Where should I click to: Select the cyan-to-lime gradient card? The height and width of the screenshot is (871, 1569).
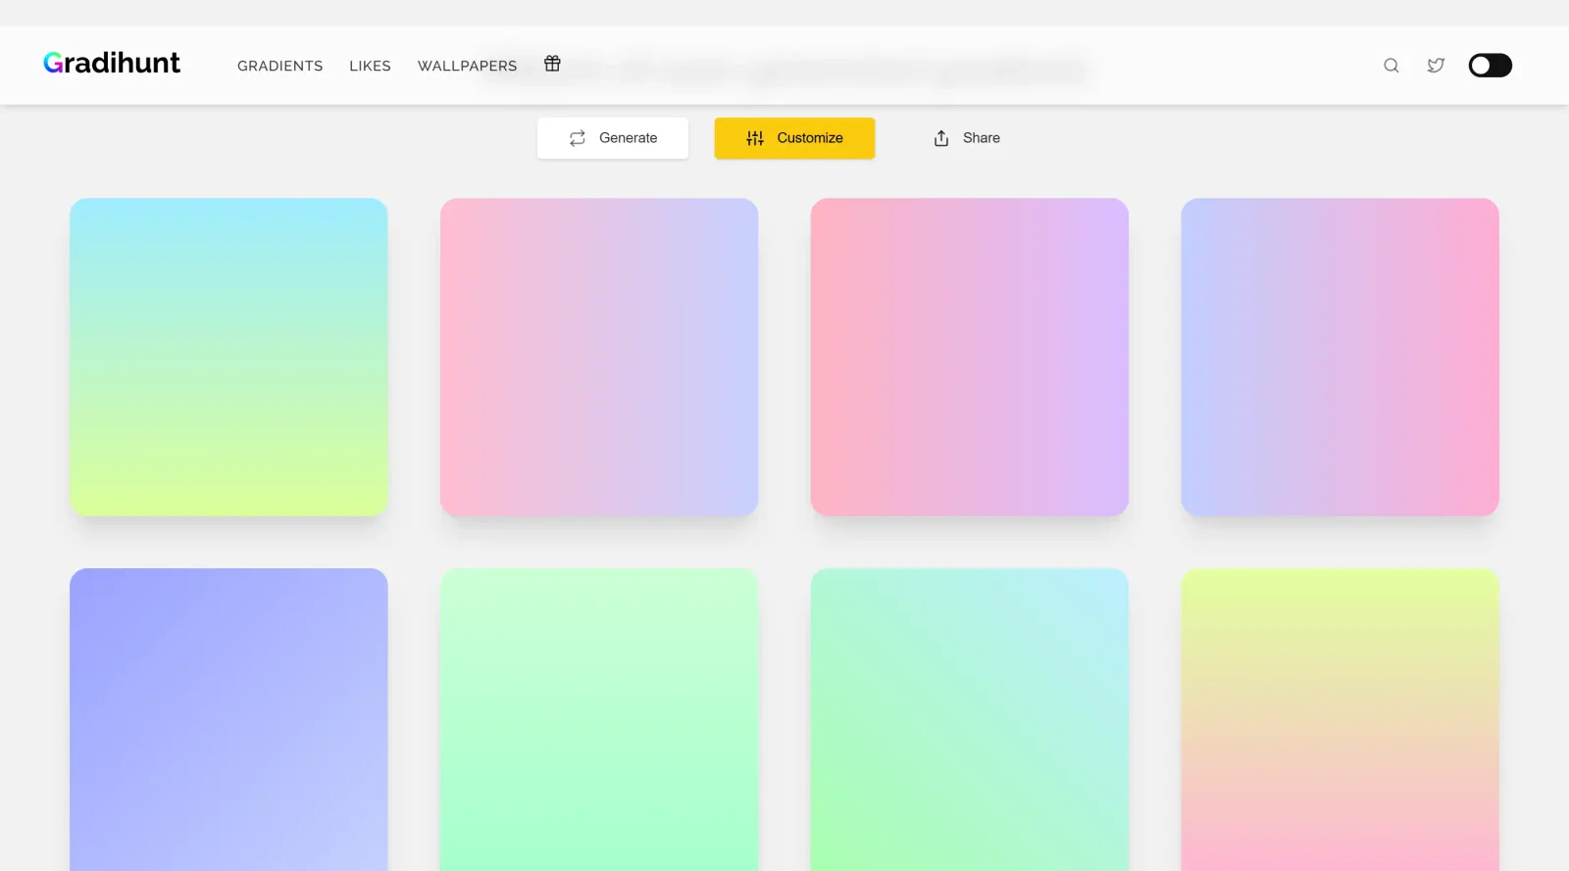click(x=228, y=358)
